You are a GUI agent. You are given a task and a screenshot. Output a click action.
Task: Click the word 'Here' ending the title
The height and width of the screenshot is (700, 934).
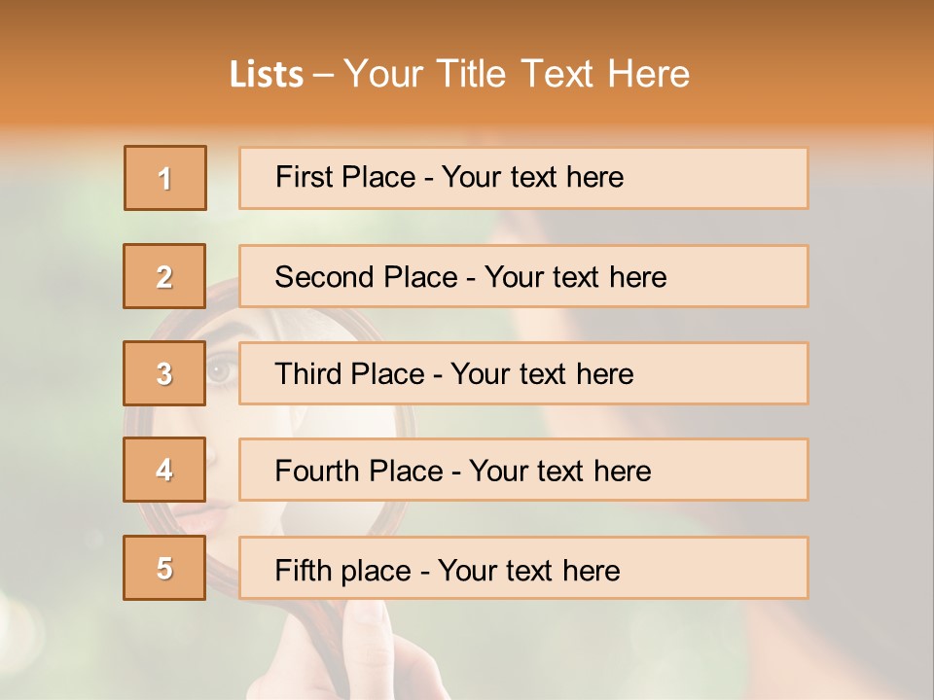(x=647, y=75)
